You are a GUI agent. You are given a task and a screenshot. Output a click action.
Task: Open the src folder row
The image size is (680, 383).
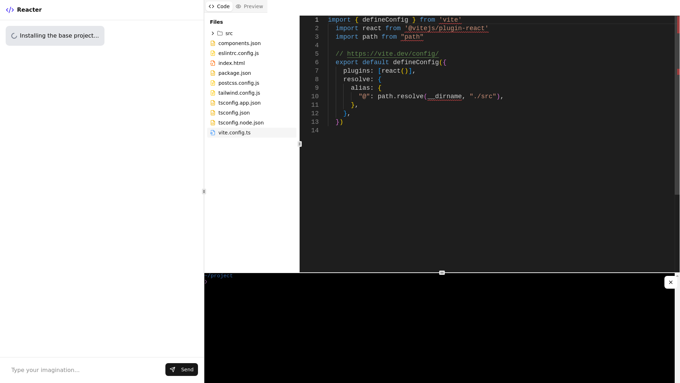(252, 33)
